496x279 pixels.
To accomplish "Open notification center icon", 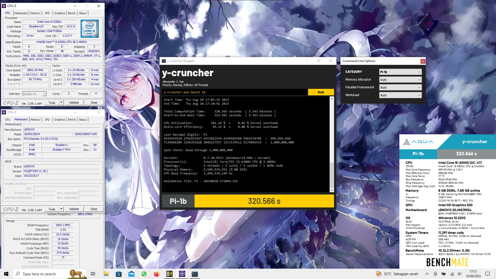I will 487,274.
